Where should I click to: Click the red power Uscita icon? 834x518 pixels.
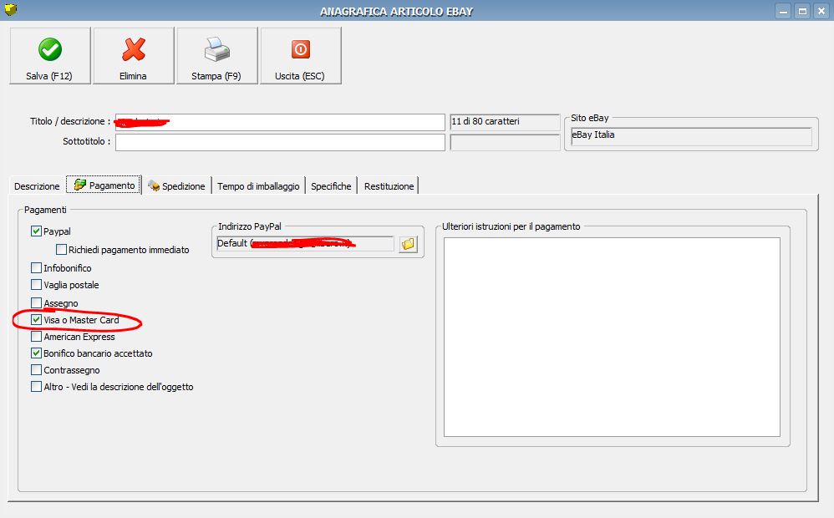tap(301, 49)
